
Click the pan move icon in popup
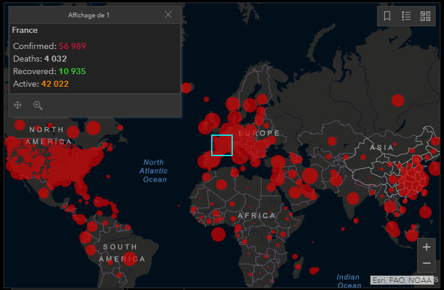point(17,105)
